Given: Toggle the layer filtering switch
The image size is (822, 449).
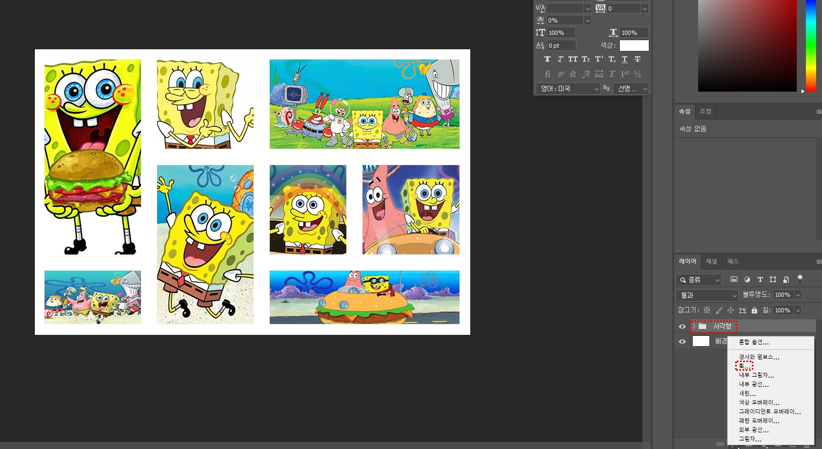Looking at the screenshot, I should 800,279.
